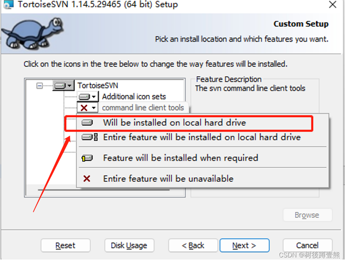The width and height of the screenshot is (345, 262).
Task: Open TortoiseSVN feature install dropdown
Action: click(63, 85)
